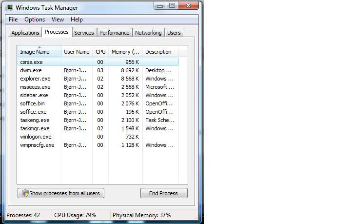Open the View menu
This screenshot has width=351, height=224.
tap(58, 20)
